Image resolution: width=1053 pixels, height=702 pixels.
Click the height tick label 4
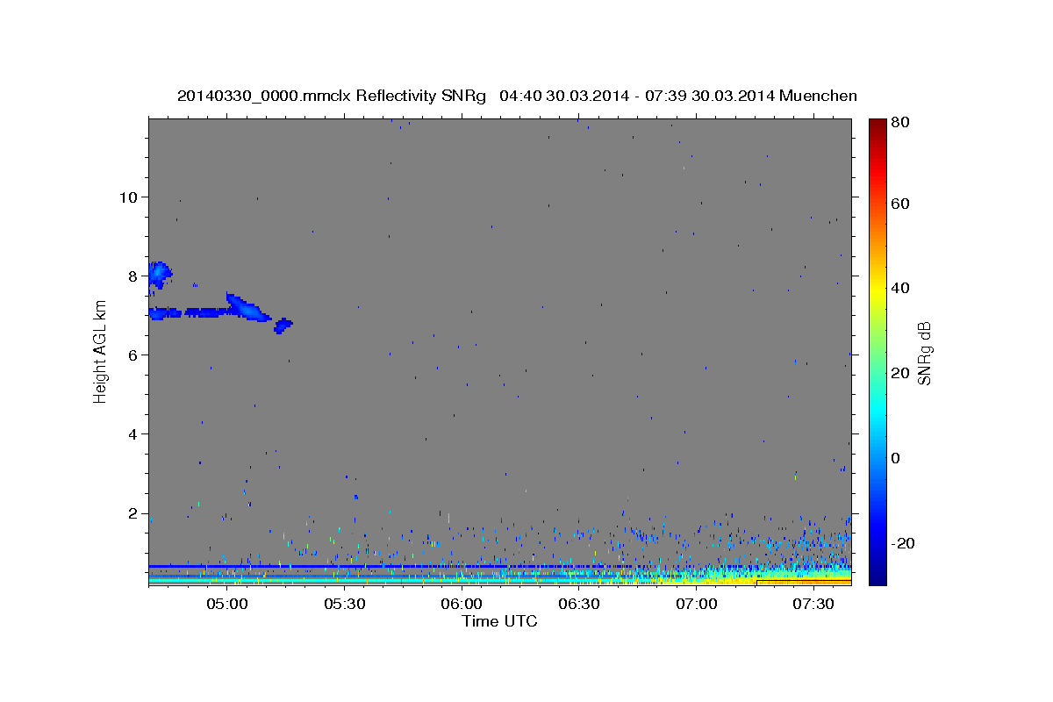pyautogui.click(x=133, y=434)
